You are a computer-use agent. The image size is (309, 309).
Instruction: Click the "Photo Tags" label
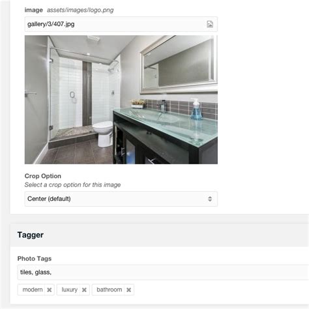[35, 259]
